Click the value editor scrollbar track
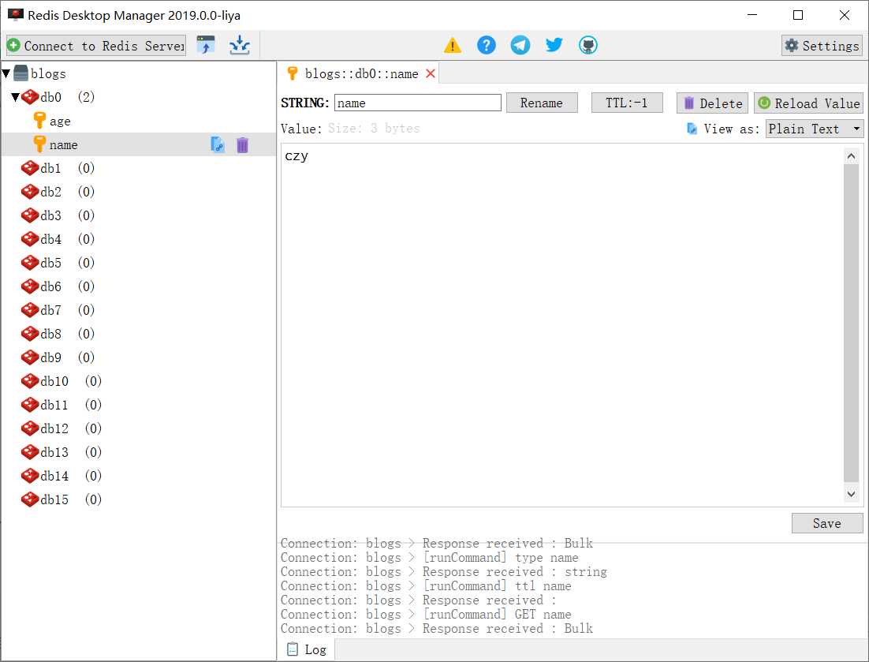This screenshot has height=662, width=869. pos(852,324)
